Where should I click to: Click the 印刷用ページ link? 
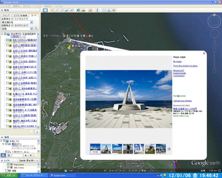(x=18, y=36)
